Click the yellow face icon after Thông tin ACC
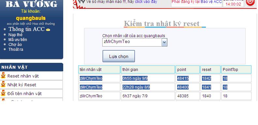 point(48,30)
